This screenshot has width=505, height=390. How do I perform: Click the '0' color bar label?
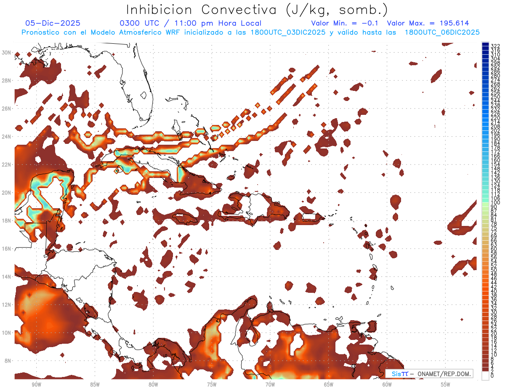(x=492, y=376)
